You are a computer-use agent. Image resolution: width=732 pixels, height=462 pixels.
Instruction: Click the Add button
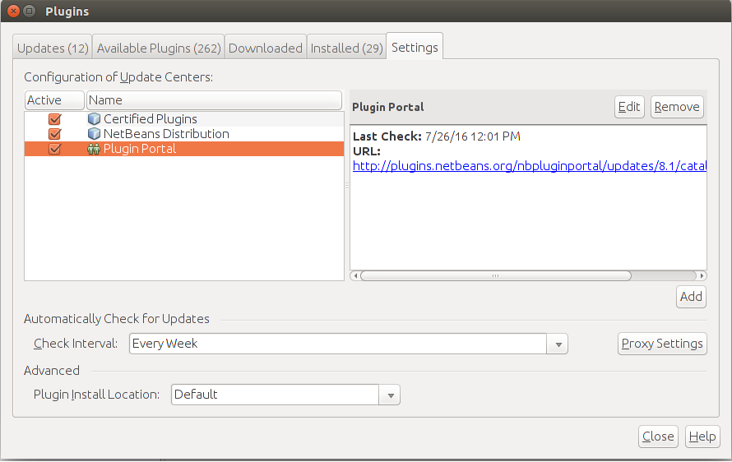point(691,296)
